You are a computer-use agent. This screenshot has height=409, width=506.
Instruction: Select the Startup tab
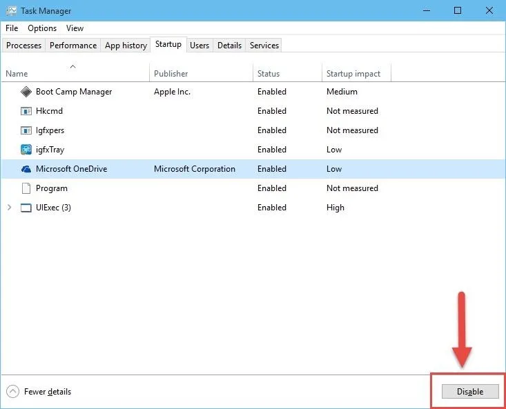coord(168,44)
